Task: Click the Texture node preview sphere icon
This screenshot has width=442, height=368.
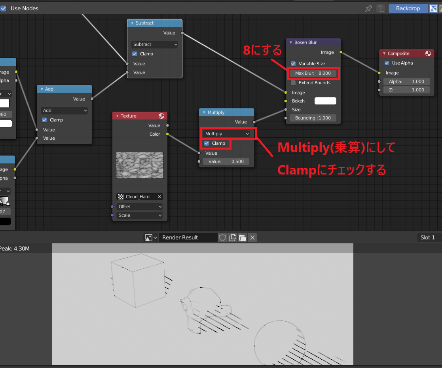Action: [161, 116]
